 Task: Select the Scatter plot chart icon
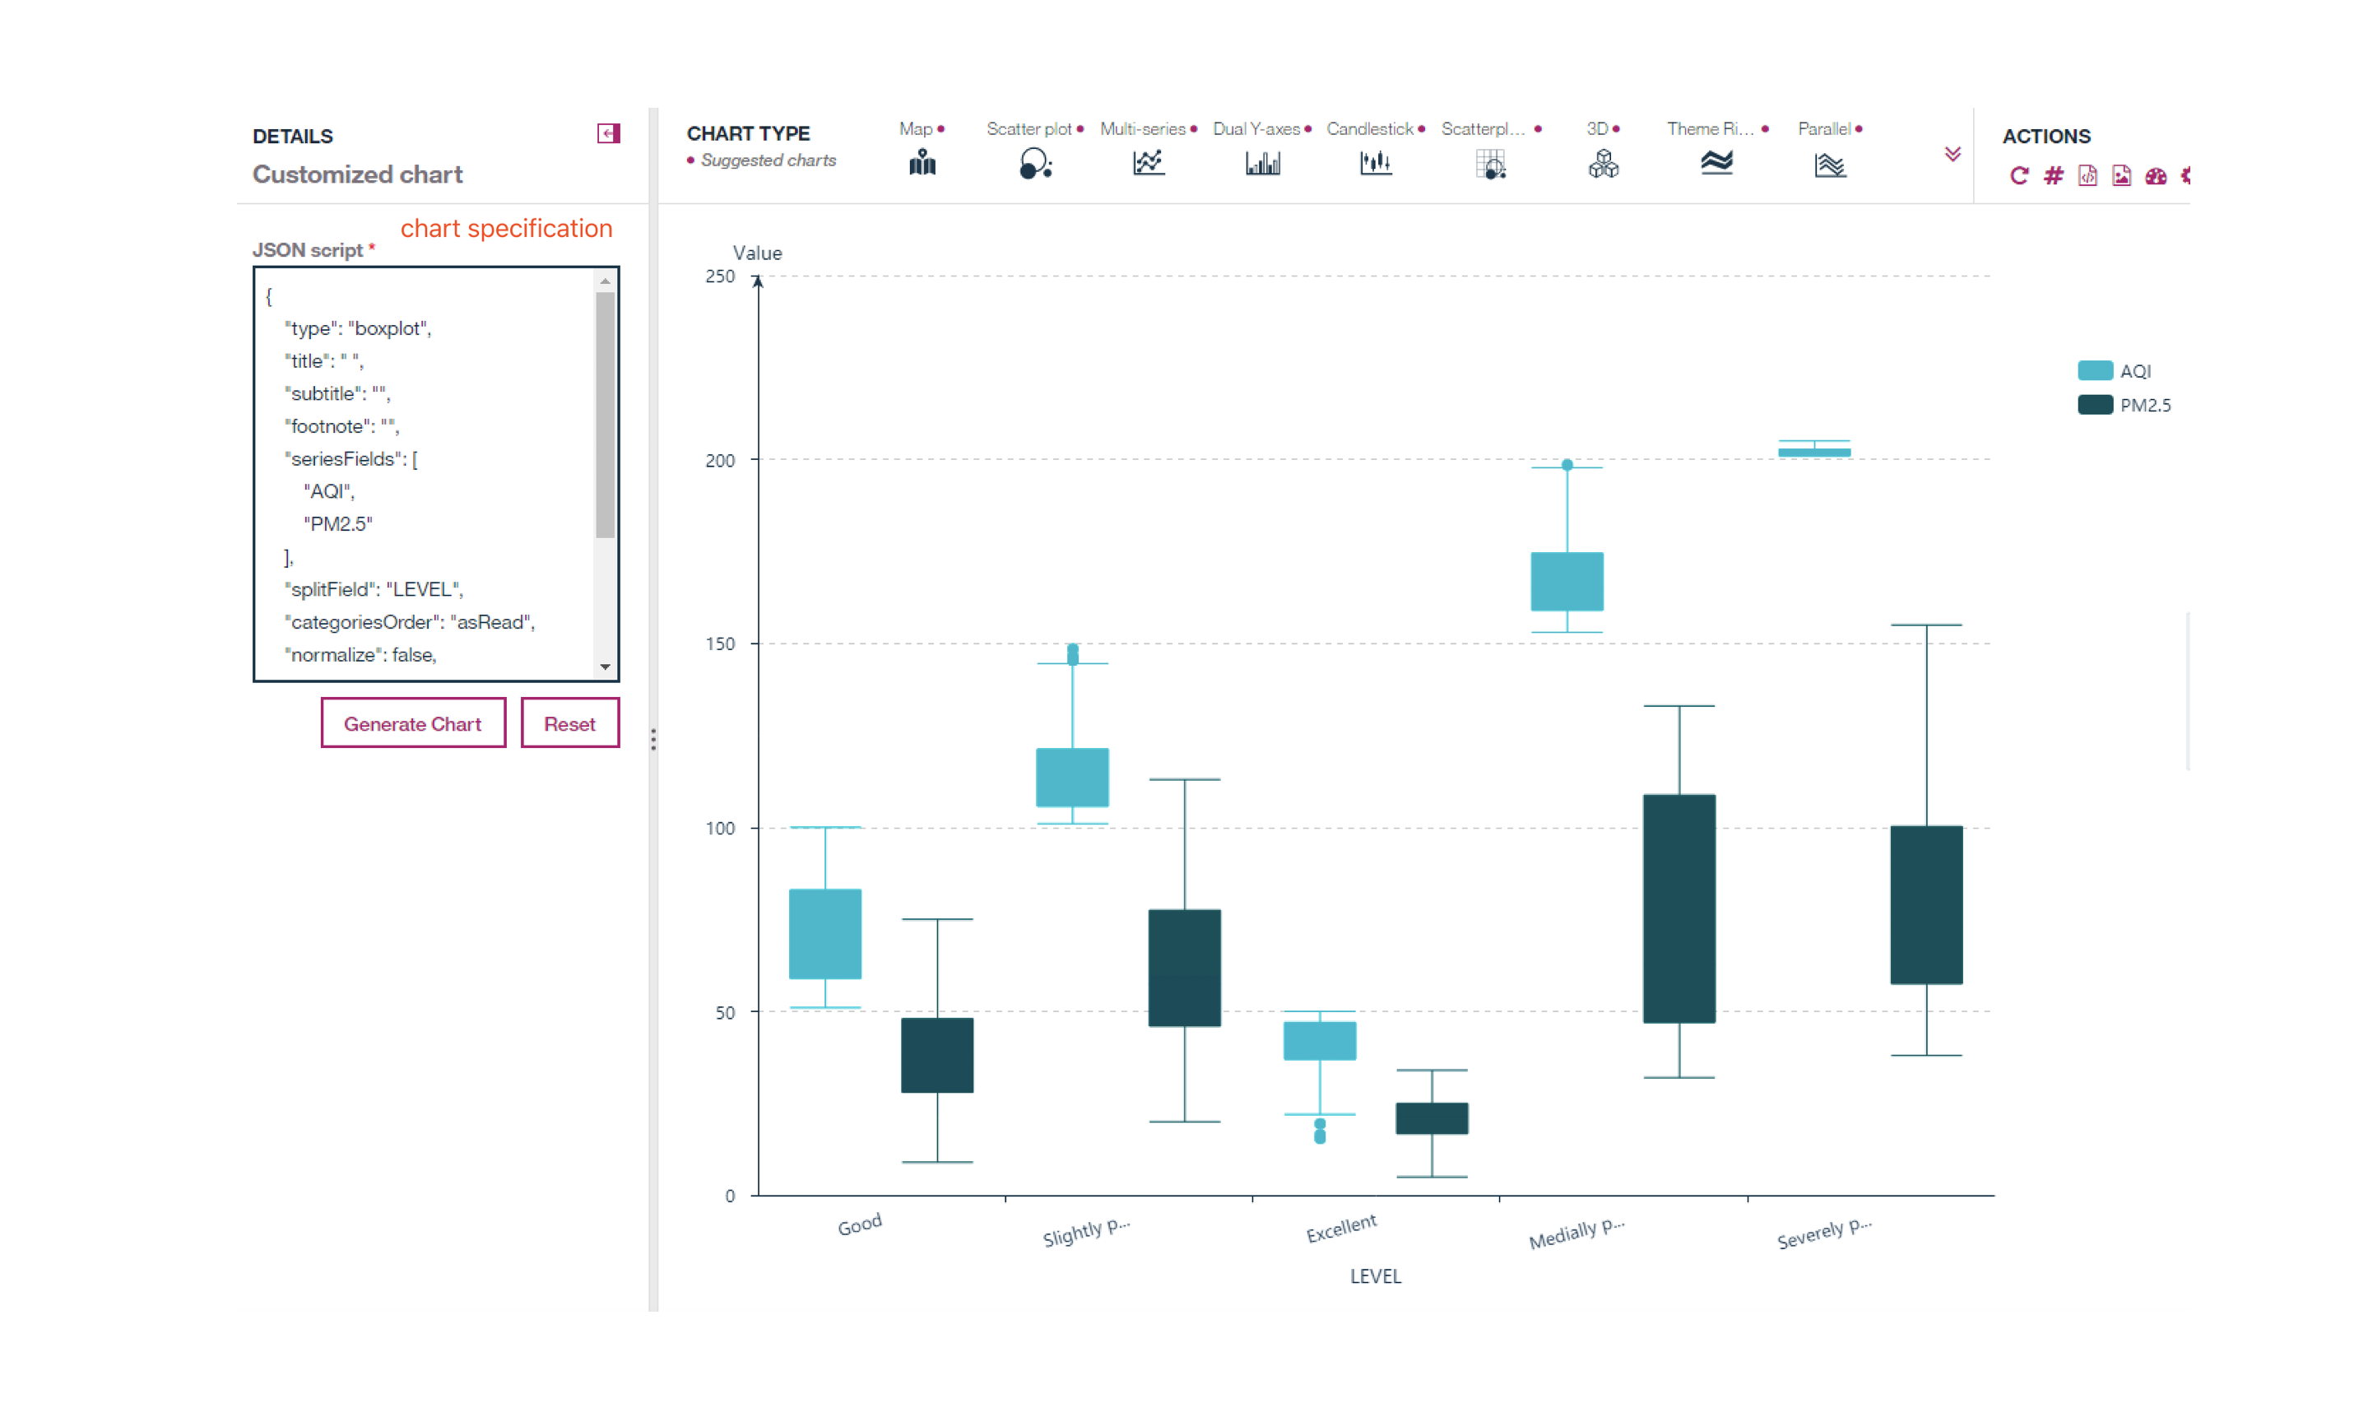1034,165
